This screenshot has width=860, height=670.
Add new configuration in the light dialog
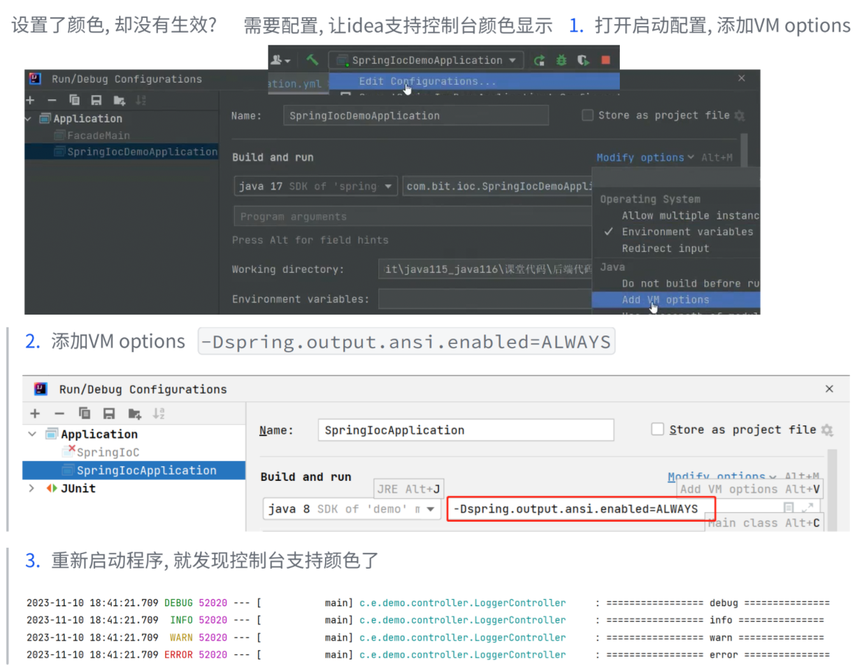pos(35,413)
